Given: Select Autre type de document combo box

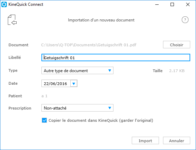Looking at the screenshot, I should tap(77, 70).
